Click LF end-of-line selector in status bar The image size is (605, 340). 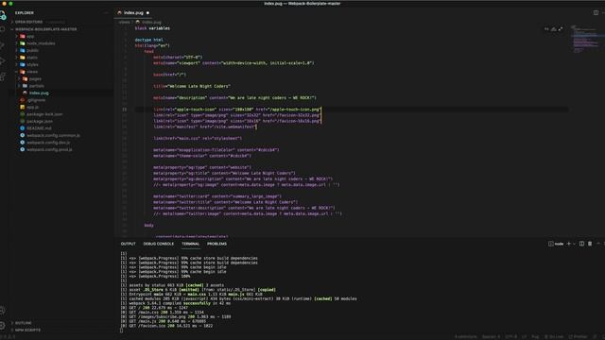524,336
